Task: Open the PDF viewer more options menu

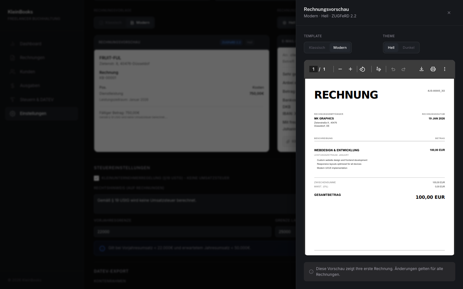Action: click(x=445, y=69)
